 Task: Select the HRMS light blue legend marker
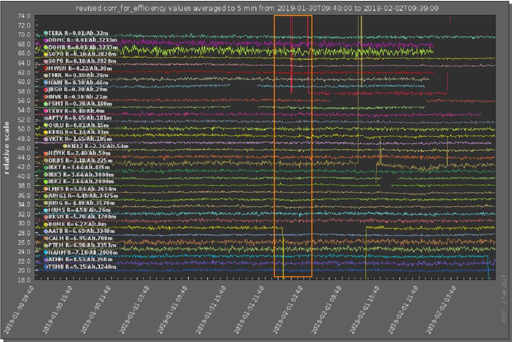click(46, 210)
